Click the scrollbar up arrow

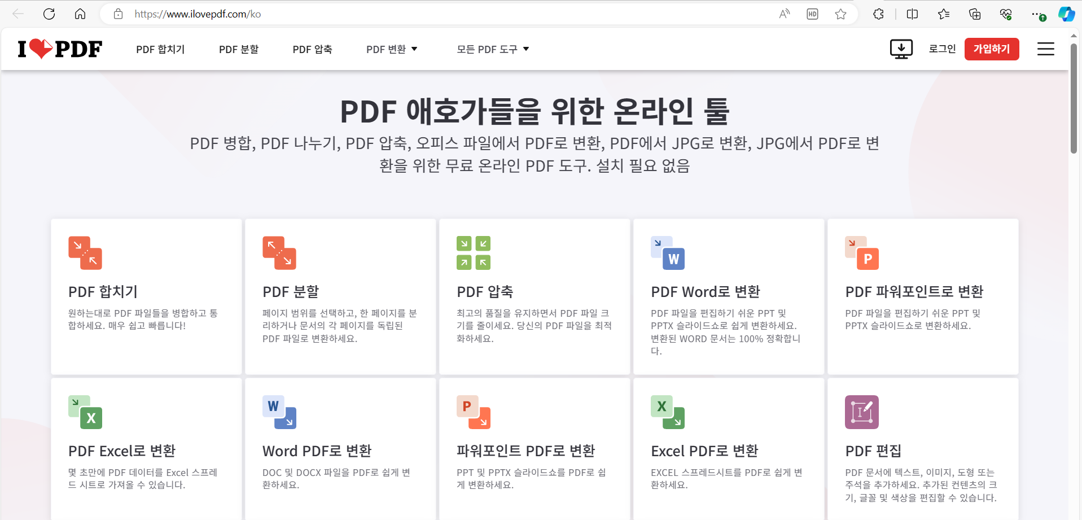[x=1074, y=35]
